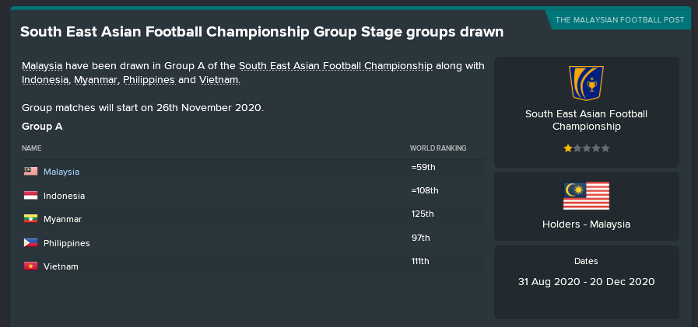Open Indonesia link in article paragraph
The height and width of the screenshot is (327, 698).
tap(45, 80)
